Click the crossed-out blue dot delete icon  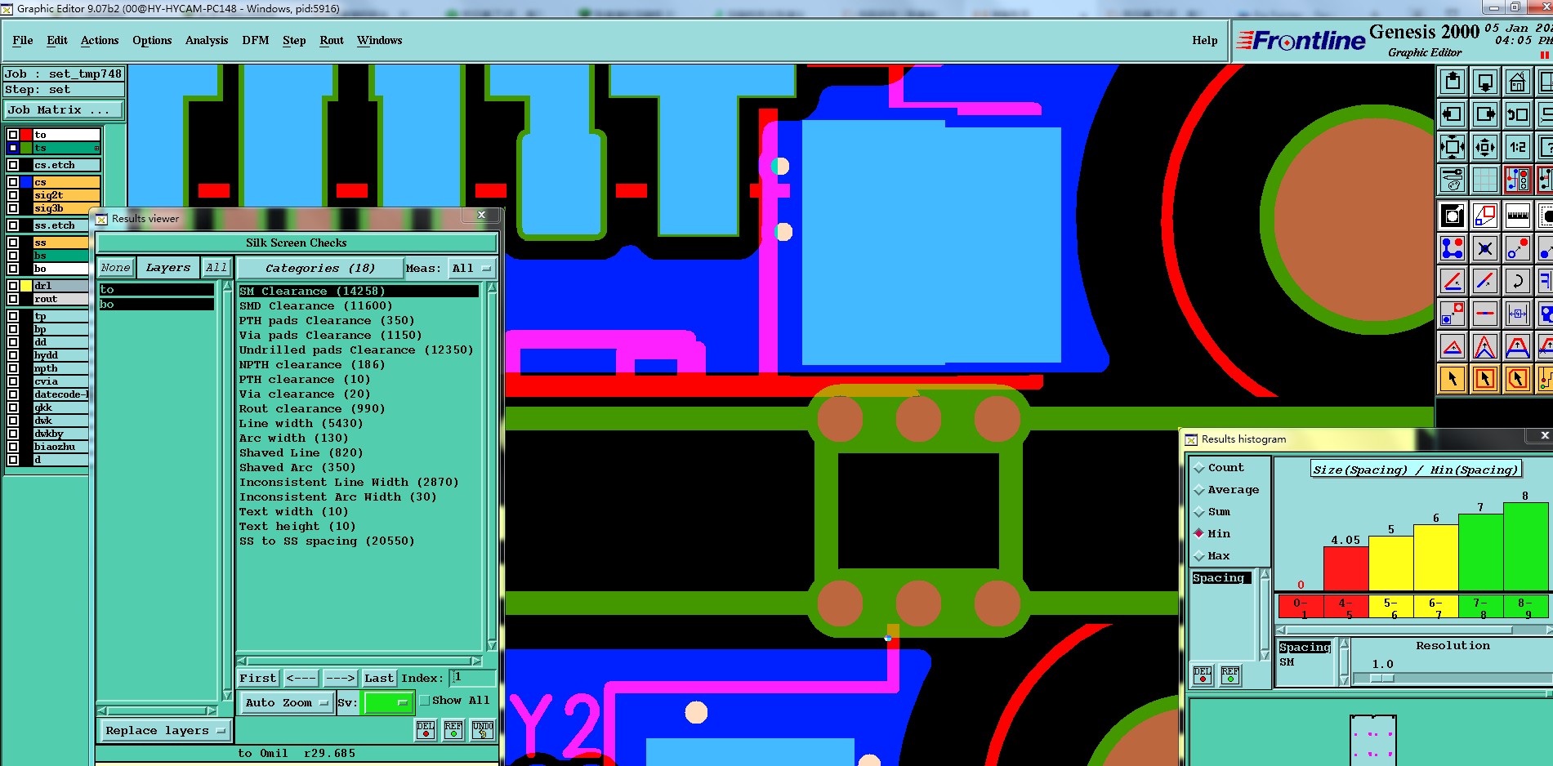(1485, 248)
